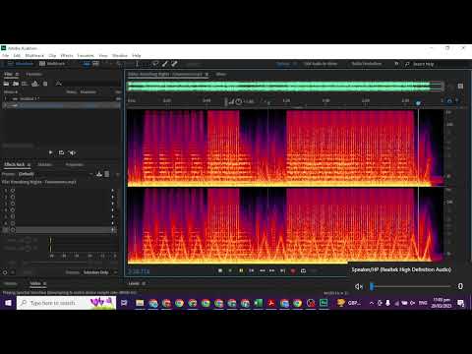Open effect slot 2 arrow menu
Screen dimensions: 472x354
112,197
